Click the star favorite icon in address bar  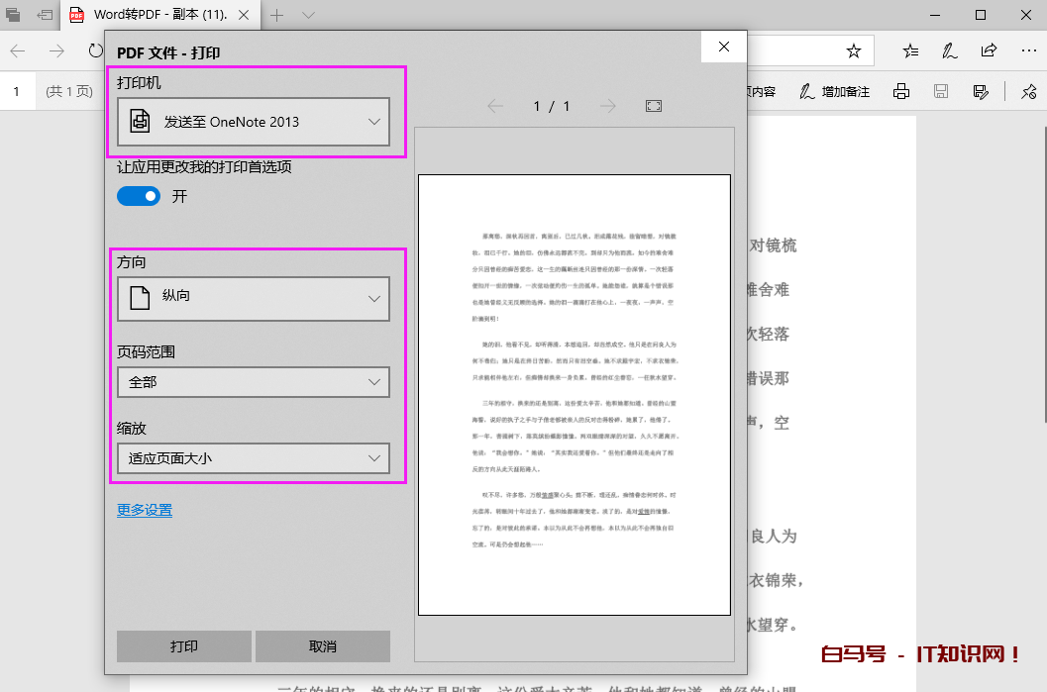853,50
